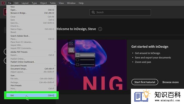The image size is (184, 104).
Task: Click the Print... menu entry
Action: tap(31, 89)
